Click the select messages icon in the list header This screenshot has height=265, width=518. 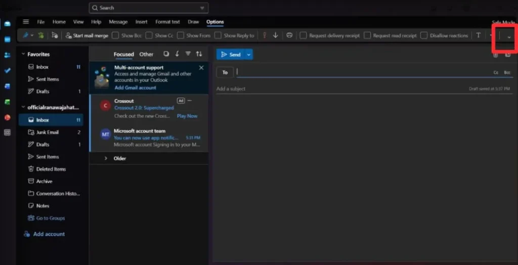click(166, 54)
